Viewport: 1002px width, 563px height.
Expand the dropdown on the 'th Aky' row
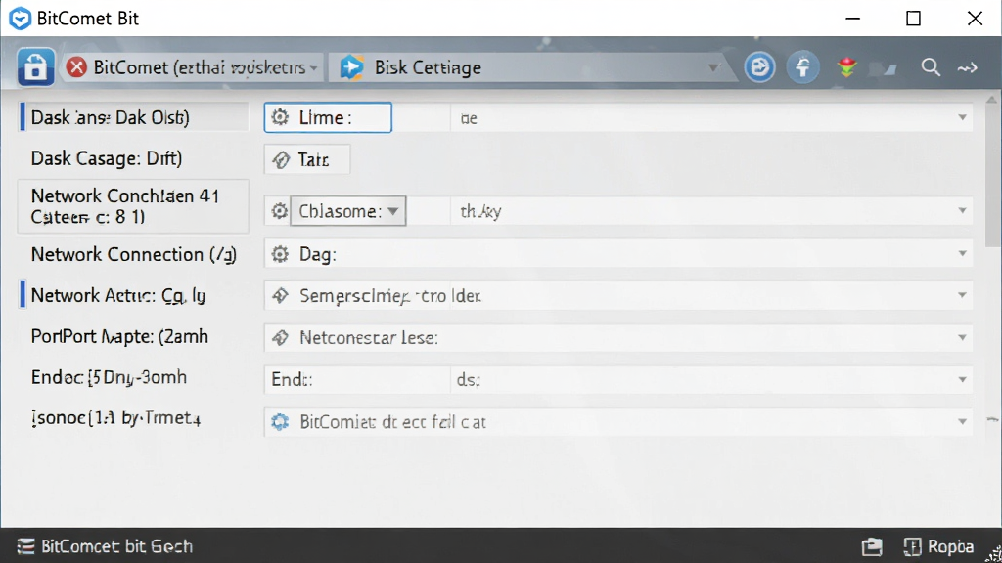coord(962,211)
